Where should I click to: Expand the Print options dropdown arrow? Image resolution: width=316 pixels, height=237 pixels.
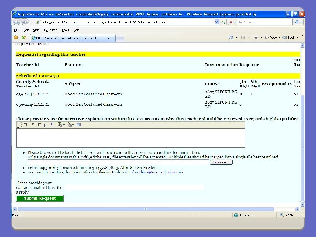click(261, 37)
